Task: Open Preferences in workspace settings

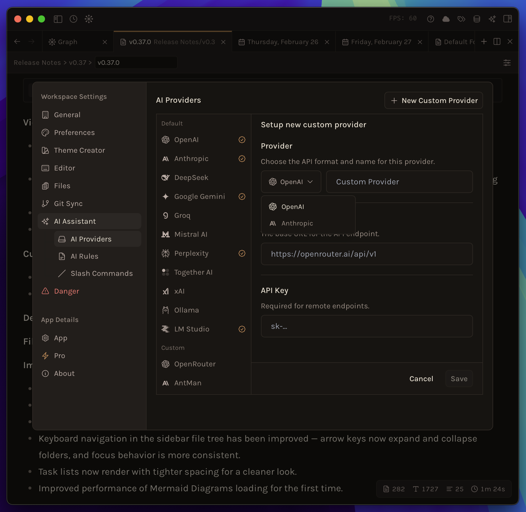Action: (x=89, y=133)
